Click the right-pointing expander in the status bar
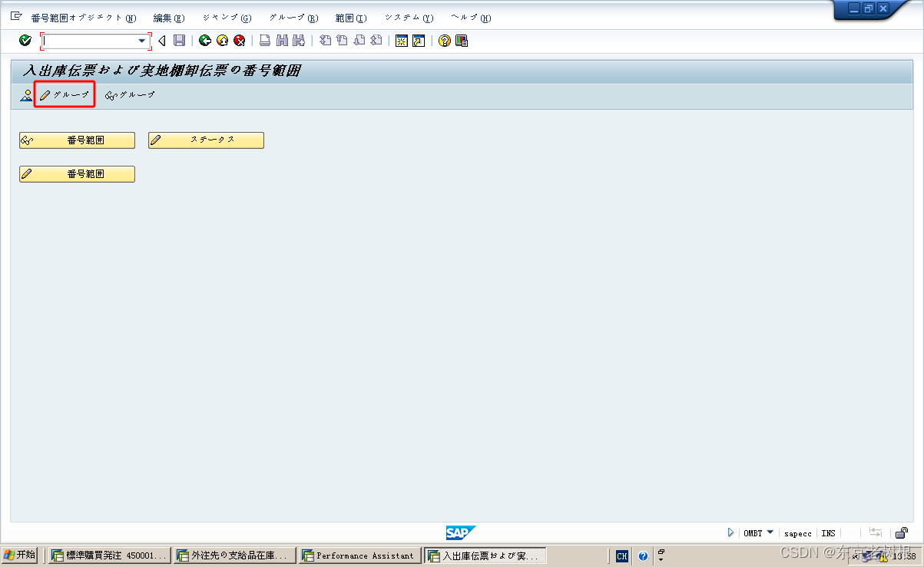Viewport: 924px width, 567px height. (730, 532)
